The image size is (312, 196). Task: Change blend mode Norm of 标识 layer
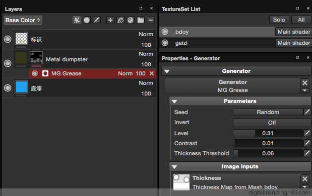tap(146, 34)
